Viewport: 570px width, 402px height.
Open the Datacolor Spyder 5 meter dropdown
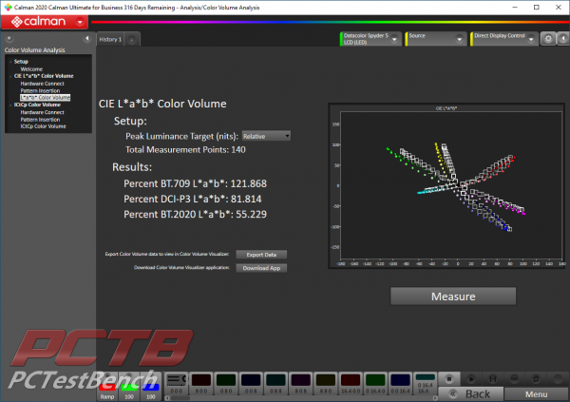[394, 39]
